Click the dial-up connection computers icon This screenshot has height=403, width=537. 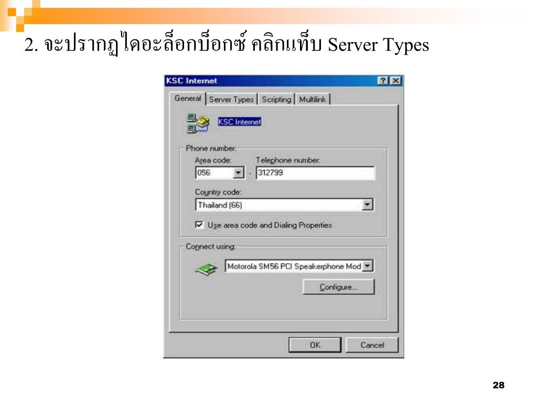[x=198, y=123]
